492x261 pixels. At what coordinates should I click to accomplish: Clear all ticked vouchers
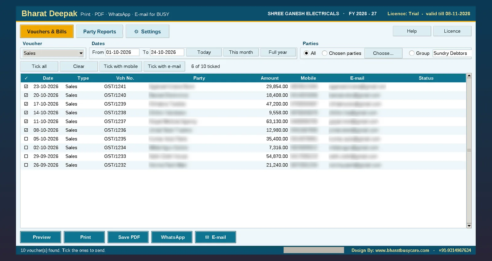tap(79, 66)
